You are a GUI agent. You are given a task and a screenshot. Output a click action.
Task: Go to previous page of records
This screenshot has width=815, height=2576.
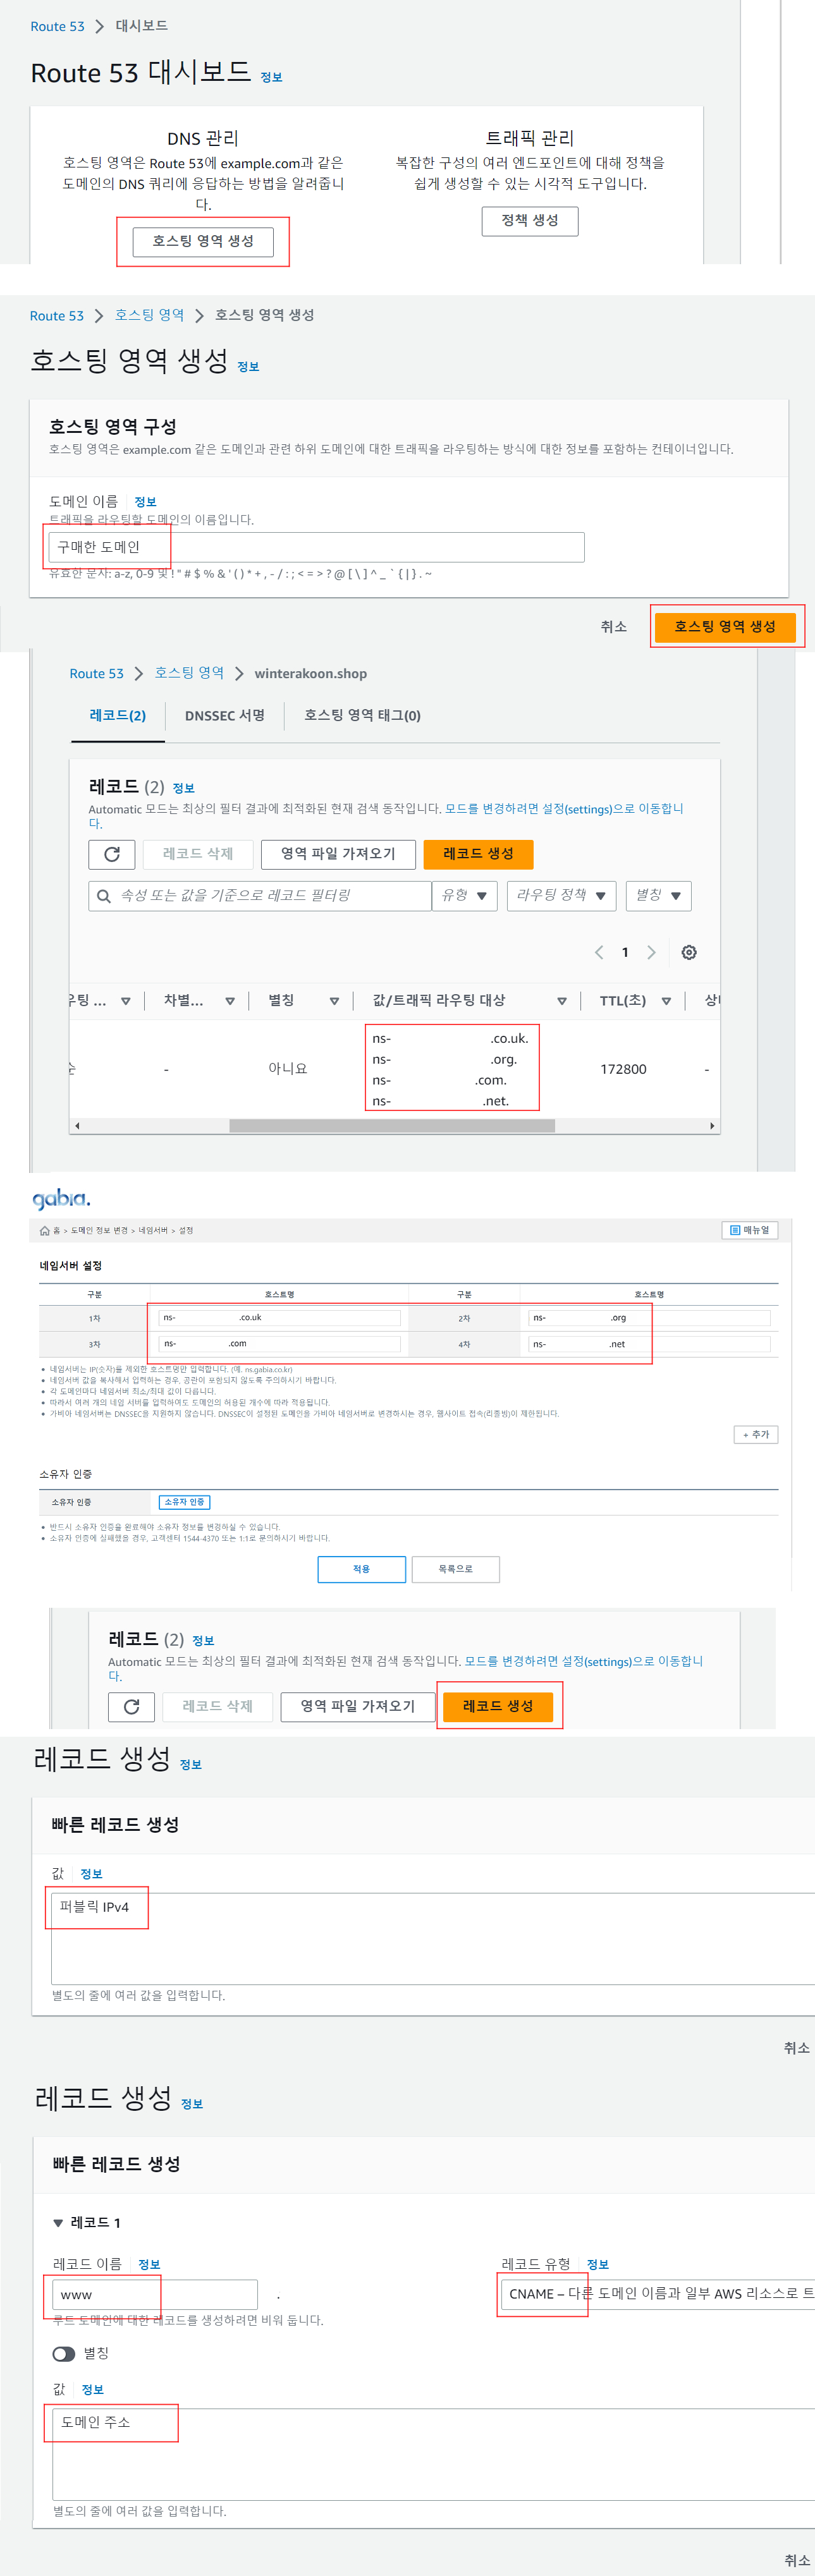point(599,953)
